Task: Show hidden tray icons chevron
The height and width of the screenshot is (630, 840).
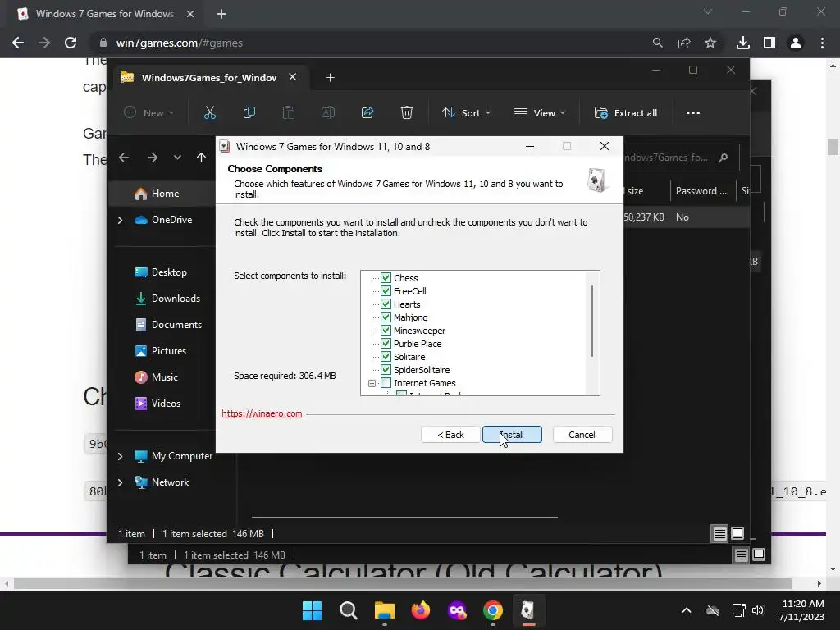Action: point(687,610)
